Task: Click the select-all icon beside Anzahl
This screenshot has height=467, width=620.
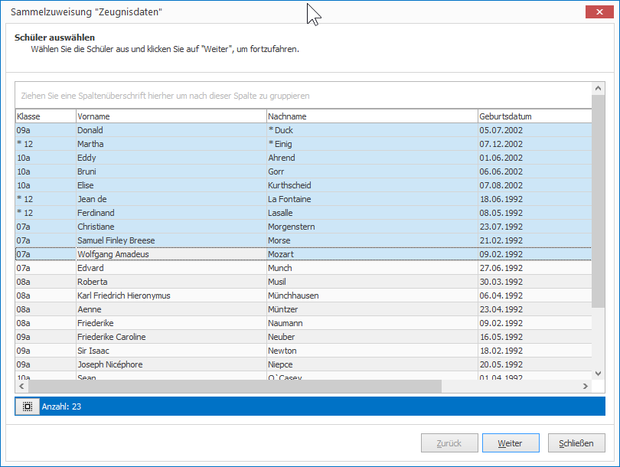Action: 28,407
